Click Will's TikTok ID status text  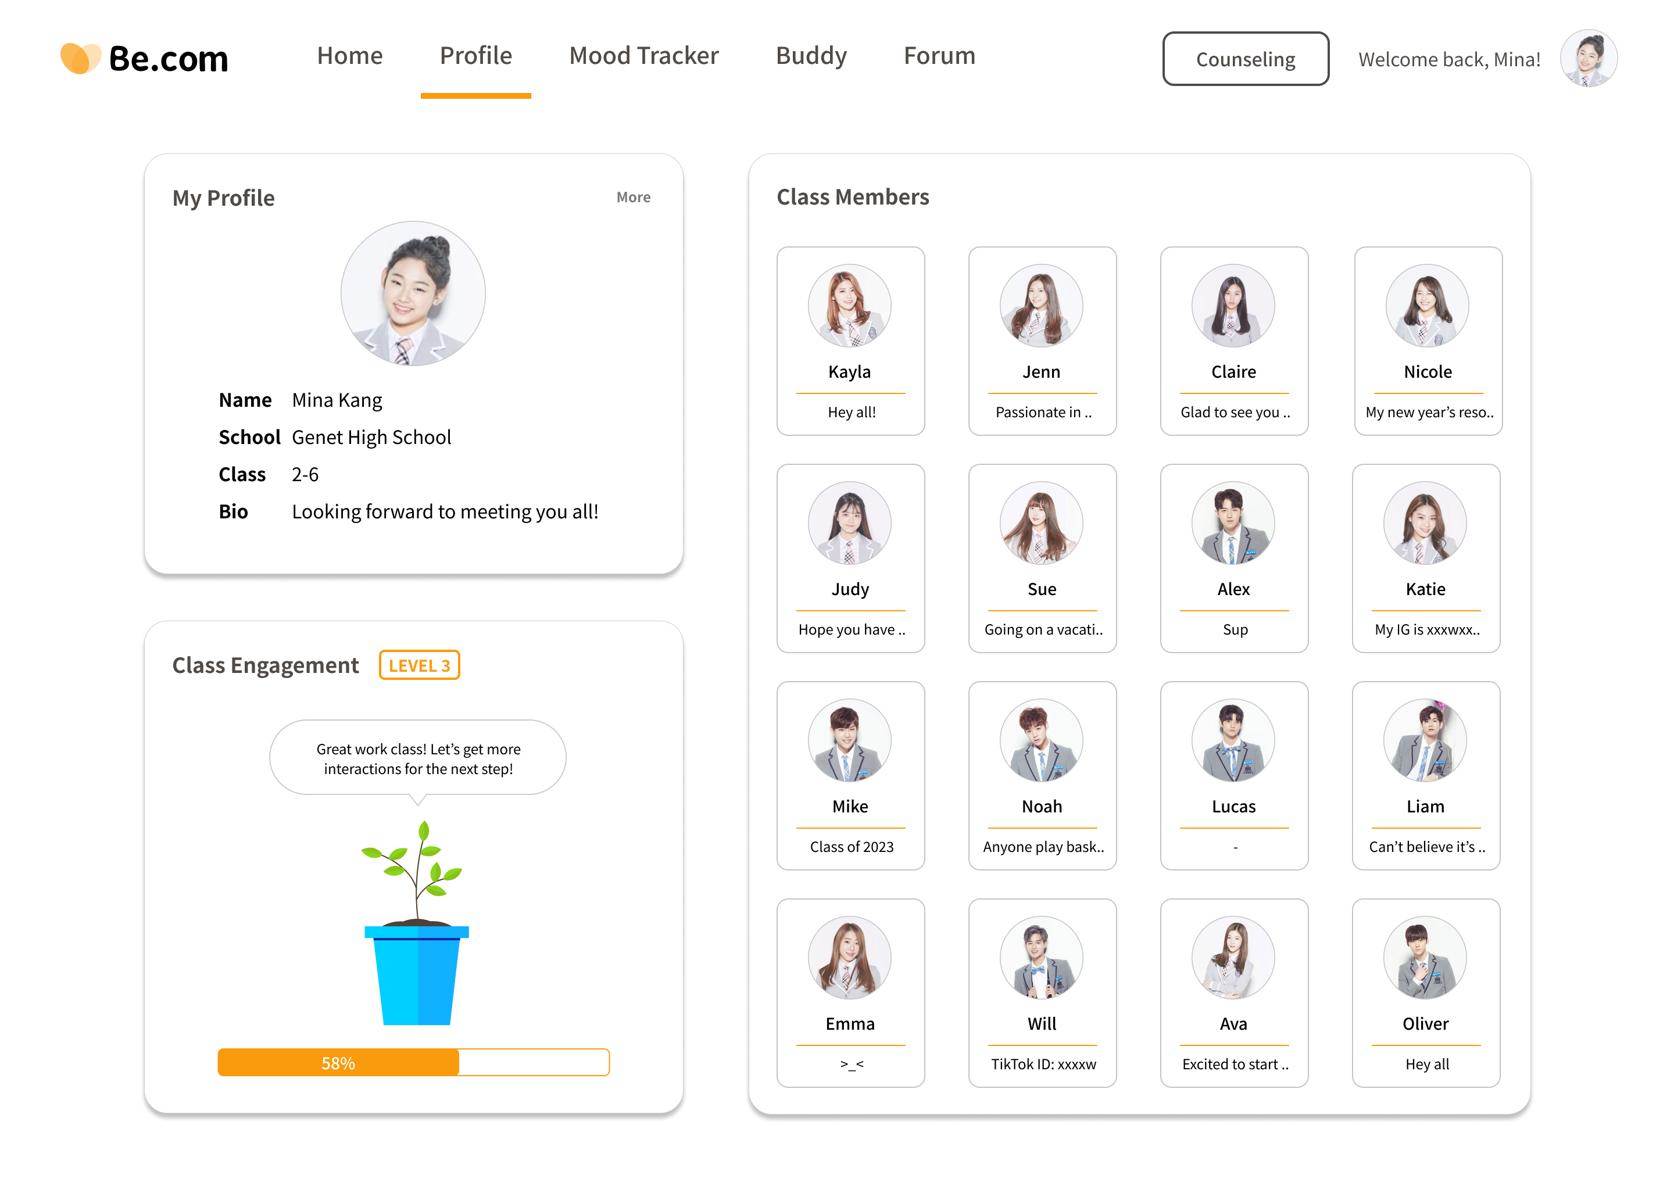click(1043, 1064)
